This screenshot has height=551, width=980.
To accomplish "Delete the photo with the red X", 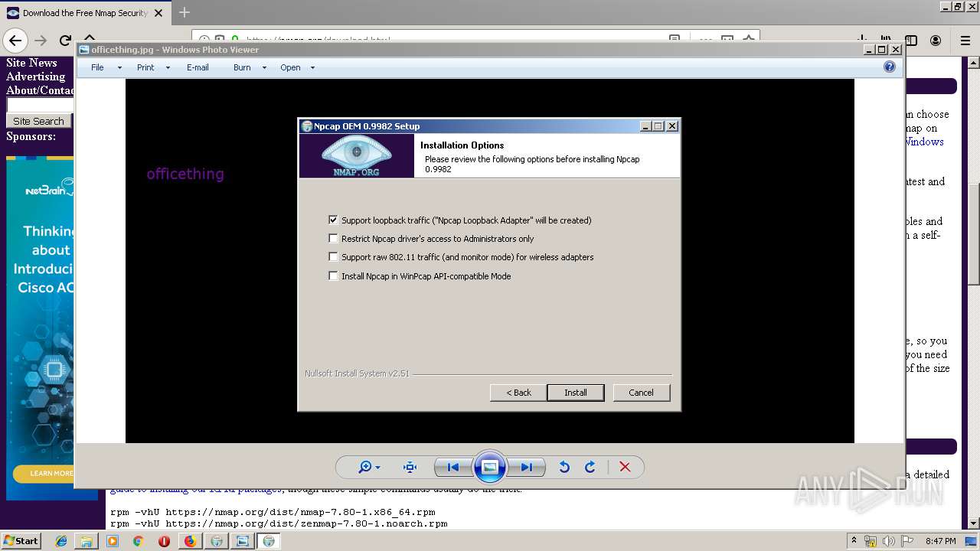I will point(625,468).
